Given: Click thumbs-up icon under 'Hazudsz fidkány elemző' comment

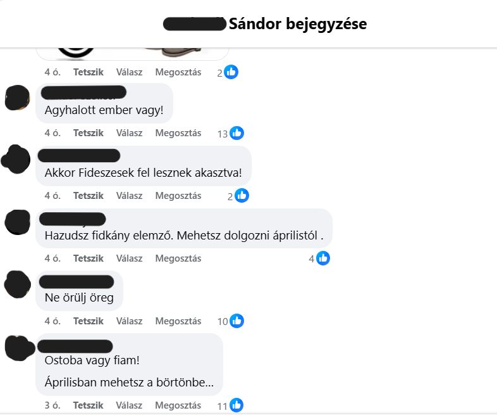Looking at the screenshot, I should (x=323, y=258).
